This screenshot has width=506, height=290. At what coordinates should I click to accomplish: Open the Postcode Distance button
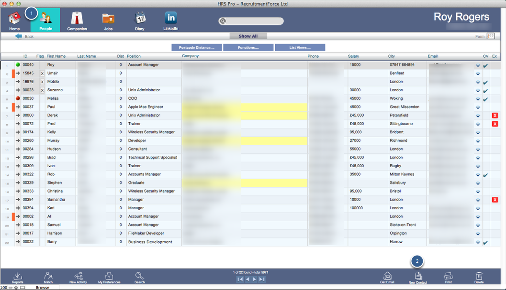click(x=197, y=47)
